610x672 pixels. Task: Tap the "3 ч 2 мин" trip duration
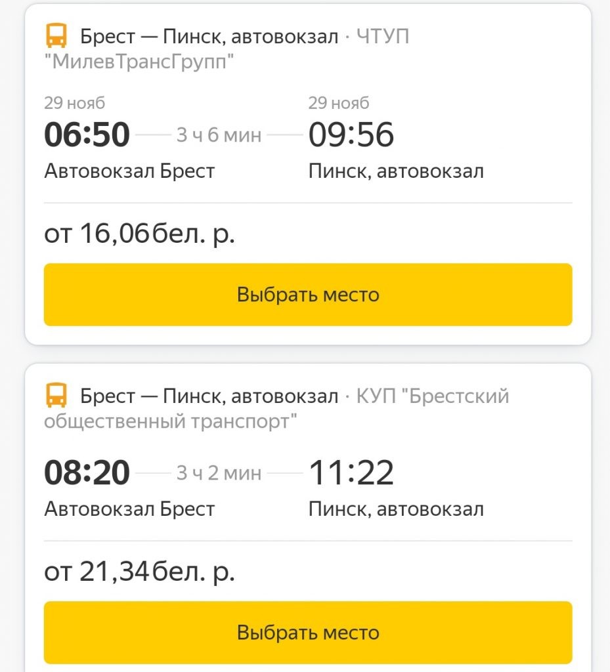219,473
